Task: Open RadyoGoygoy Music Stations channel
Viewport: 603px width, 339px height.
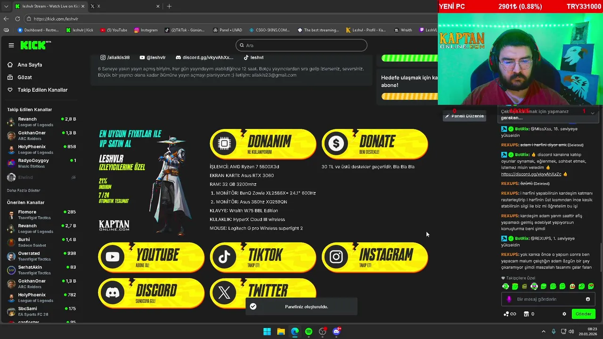Action: click(x=41, y=163)
